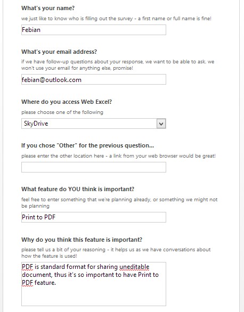
Task: Click the What's your email address? label
Action: click(59, 52)
